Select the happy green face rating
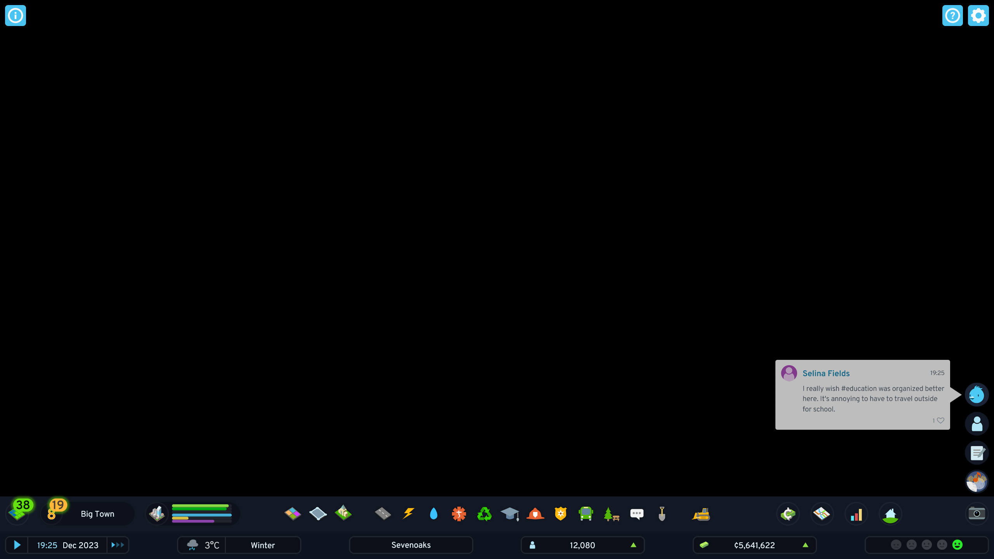The width and height of the screenshot is (994, 559). coord(958,545)
